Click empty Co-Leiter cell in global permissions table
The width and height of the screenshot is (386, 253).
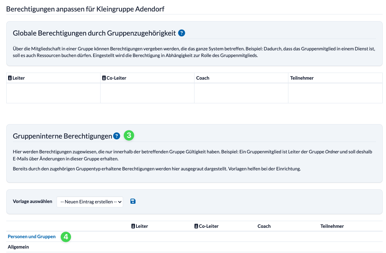pos(147,93)
